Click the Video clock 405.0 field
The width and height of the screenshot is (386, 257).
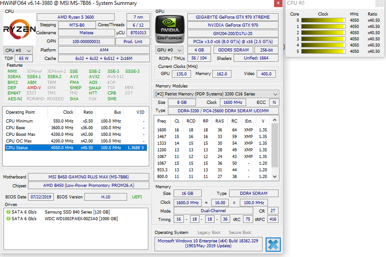pyautogui.click(x=266, y=74)
